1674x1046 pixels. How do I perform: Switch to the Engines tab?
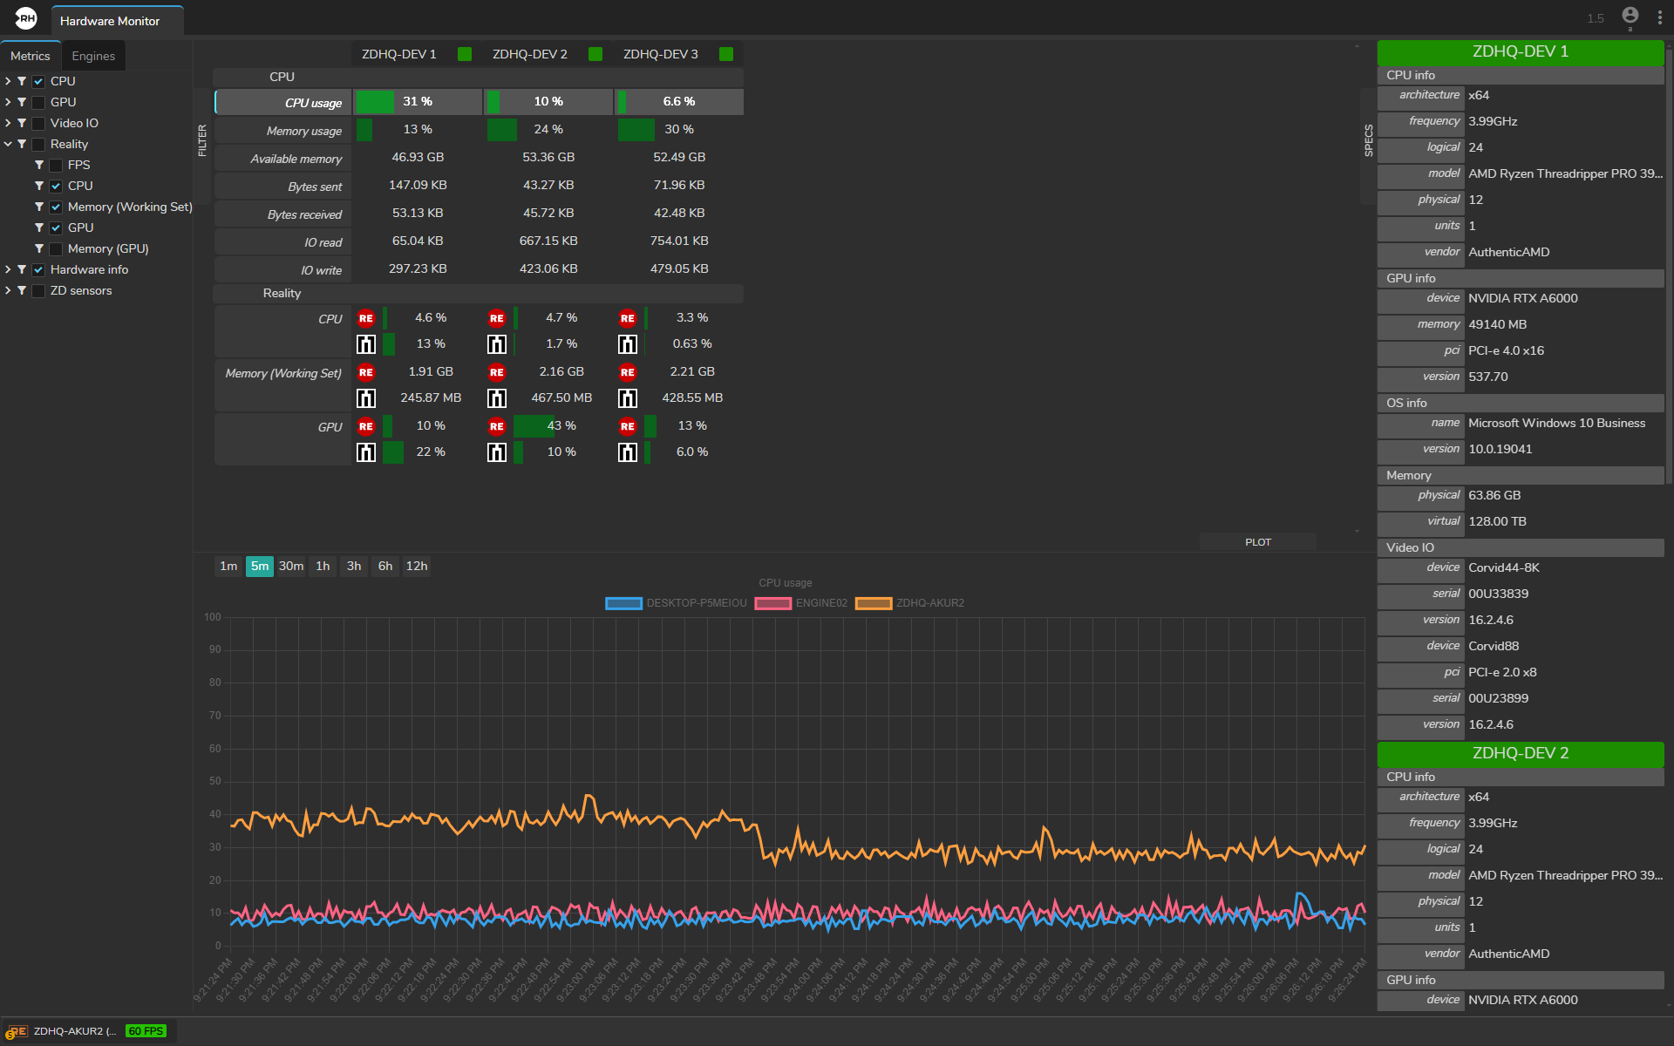pos(93,56)
